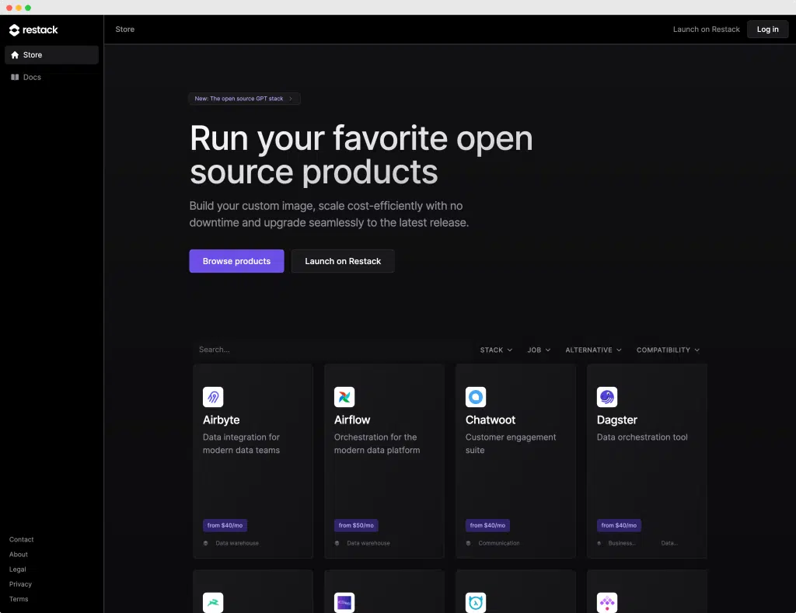Click the tag icon beside Business on the Dagster card
This screenshot has height=613, width=796.
pos(599,543)
